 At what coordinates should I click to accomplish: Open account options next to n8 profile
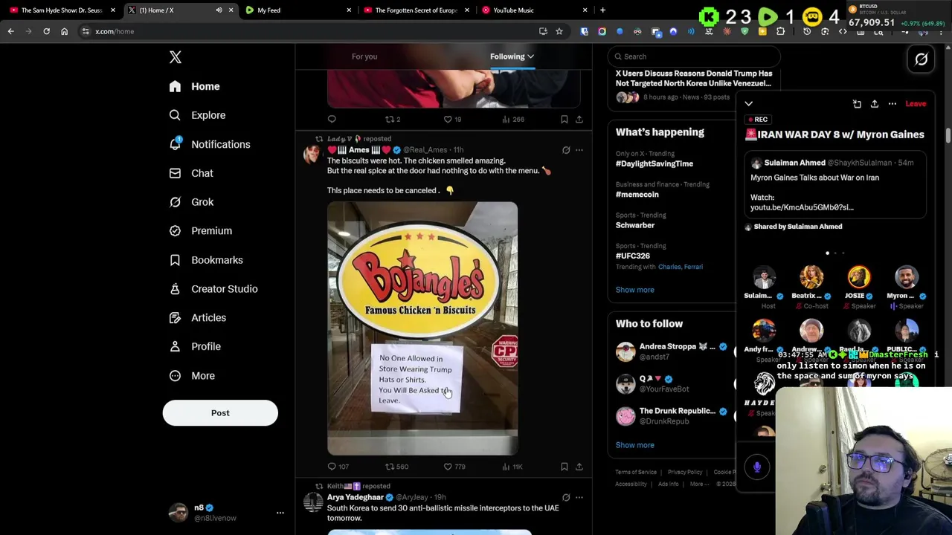tap(280, 513)
